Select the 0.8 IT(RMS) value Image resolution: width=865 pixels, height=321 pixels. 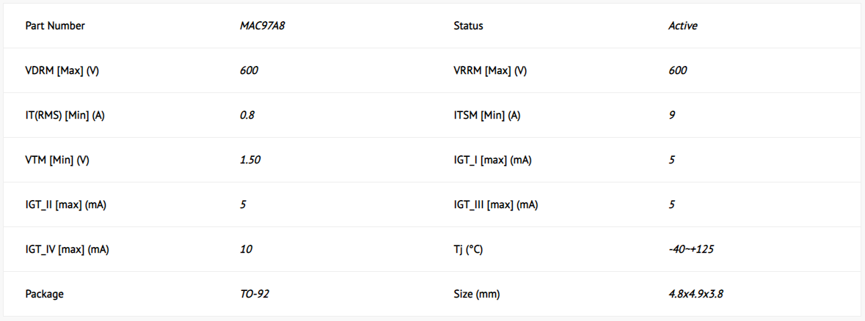tap(247, 116)
